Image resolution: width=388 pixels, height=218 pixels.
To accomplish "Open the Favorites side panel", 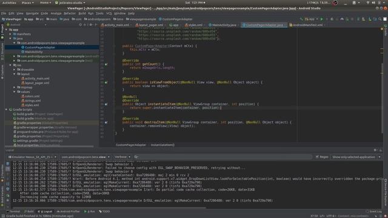I will (x=2, y=173).
